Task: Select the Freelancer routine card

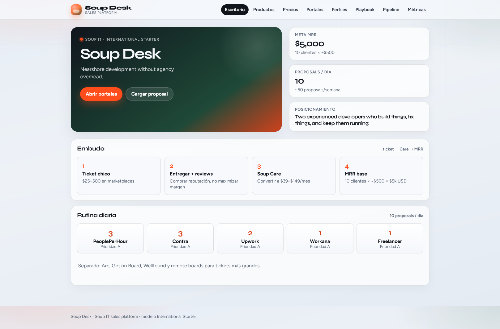Action: 390,238
